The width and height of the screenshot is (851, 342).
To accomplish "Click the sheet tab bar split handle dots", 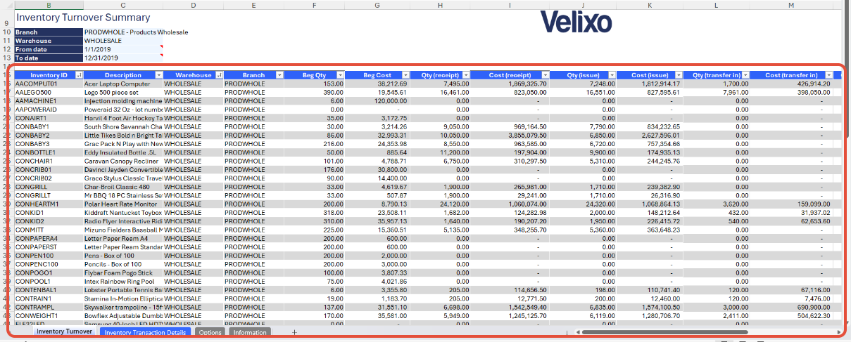I will click(x=568, y=332).
